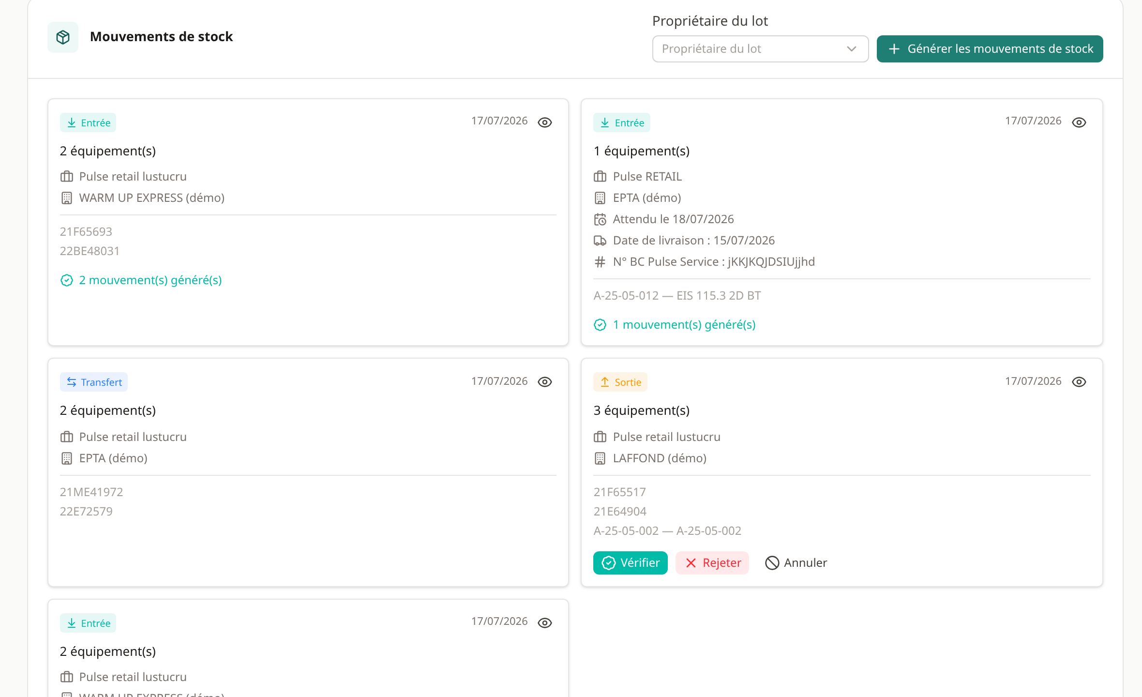1142x697 pixels.
Task: Click Générer les mouvements de stock button
Action: (990, 49)
